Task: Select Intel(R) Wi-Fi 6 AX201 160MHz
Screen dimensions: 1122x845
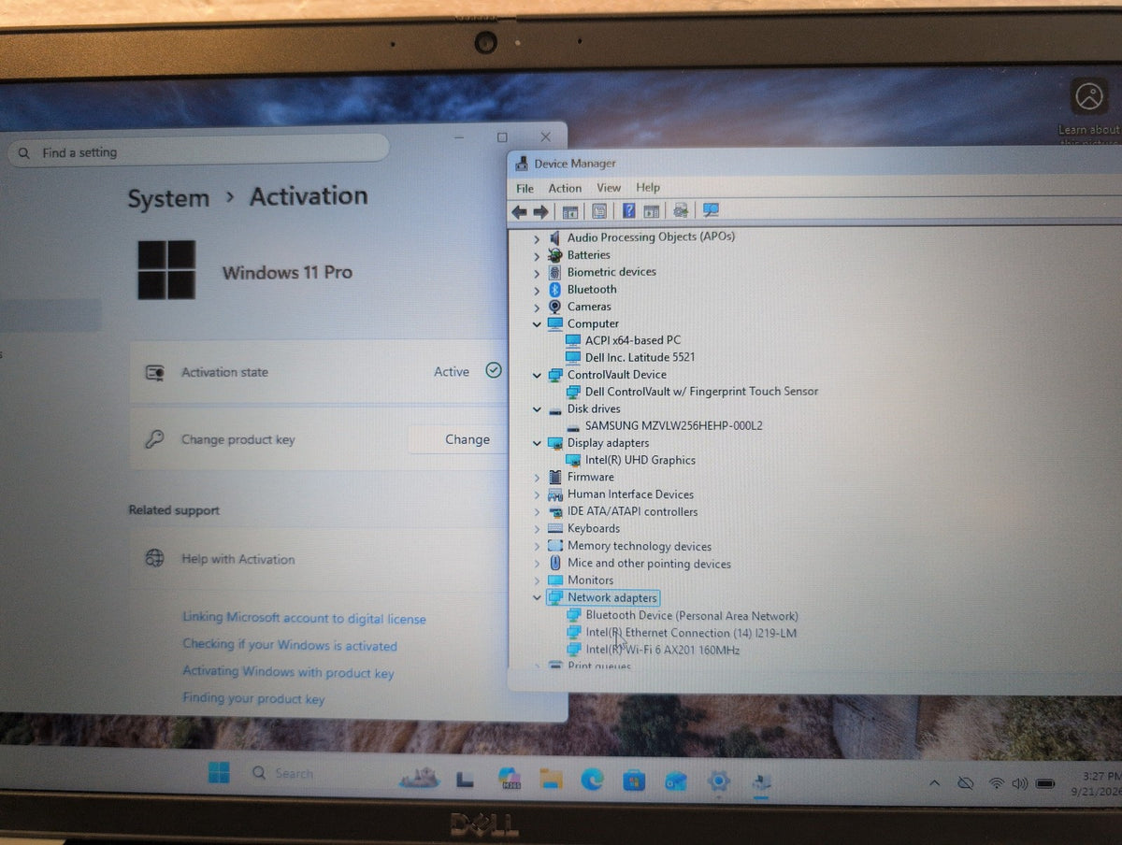Action: pos(663,650)
